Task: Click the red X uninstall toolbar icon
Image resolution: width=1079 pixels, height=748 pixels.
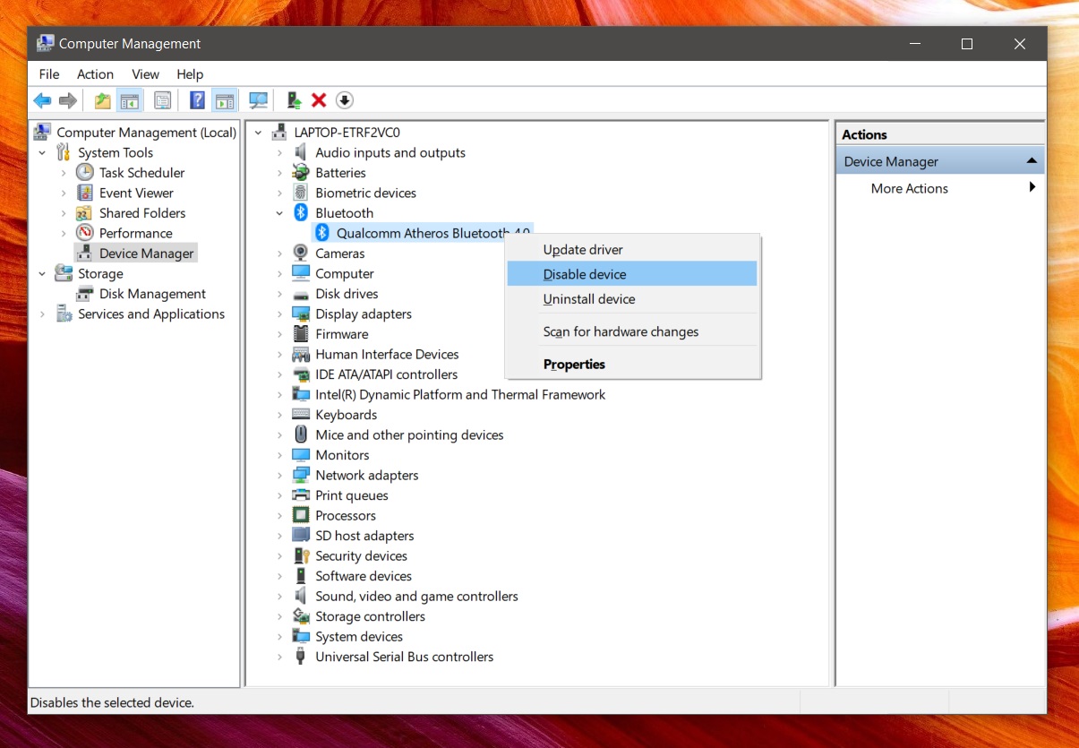Action: pos(319,100)
